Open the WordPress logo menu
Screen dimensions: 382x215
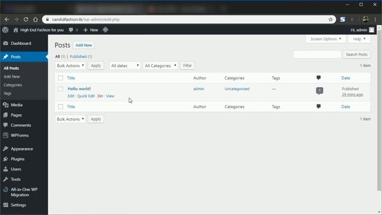point(5,30)
